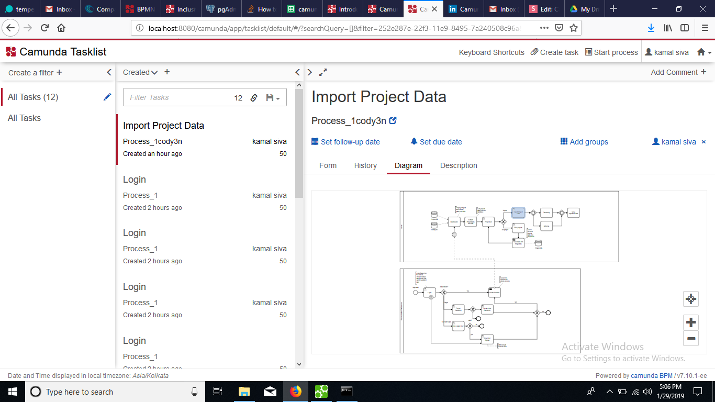Switch to the Form tab
Image resolution: width=715 pixels, height=402 pixels.
point(328,165)
